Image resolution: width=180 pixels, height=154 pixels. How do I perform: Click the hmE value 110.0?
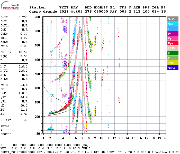point(23,93)
